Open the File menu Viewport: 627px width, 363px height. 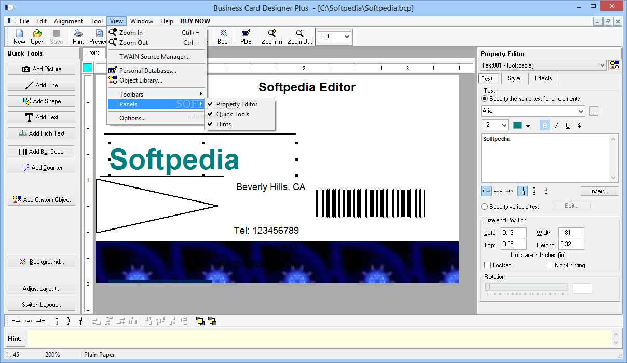point(24,21)
